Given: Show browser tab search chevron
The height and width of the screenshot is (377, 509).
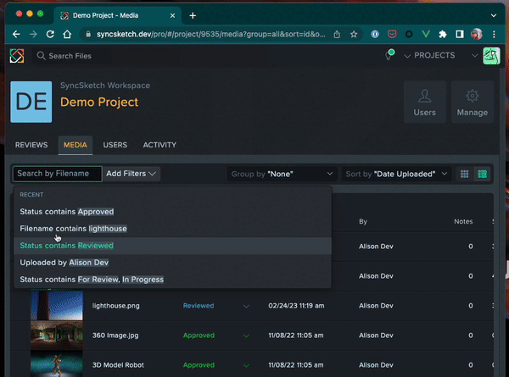Looking at the screenshot, I should coord(494,15).
